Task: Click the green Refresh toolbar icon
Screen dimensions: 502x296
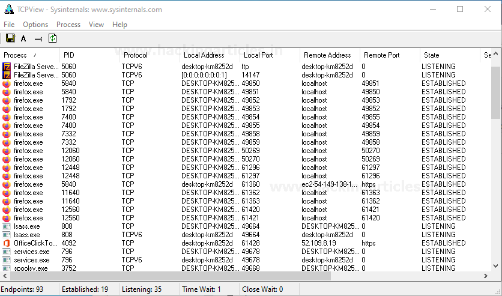Action: click(x=52, y=38)
